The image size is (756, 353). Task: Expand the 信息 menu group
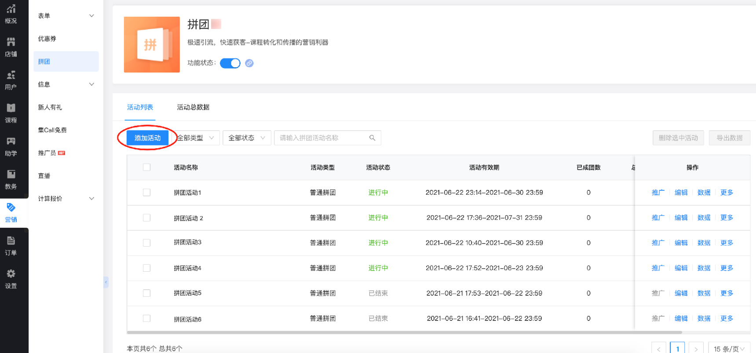coord(66,84)
